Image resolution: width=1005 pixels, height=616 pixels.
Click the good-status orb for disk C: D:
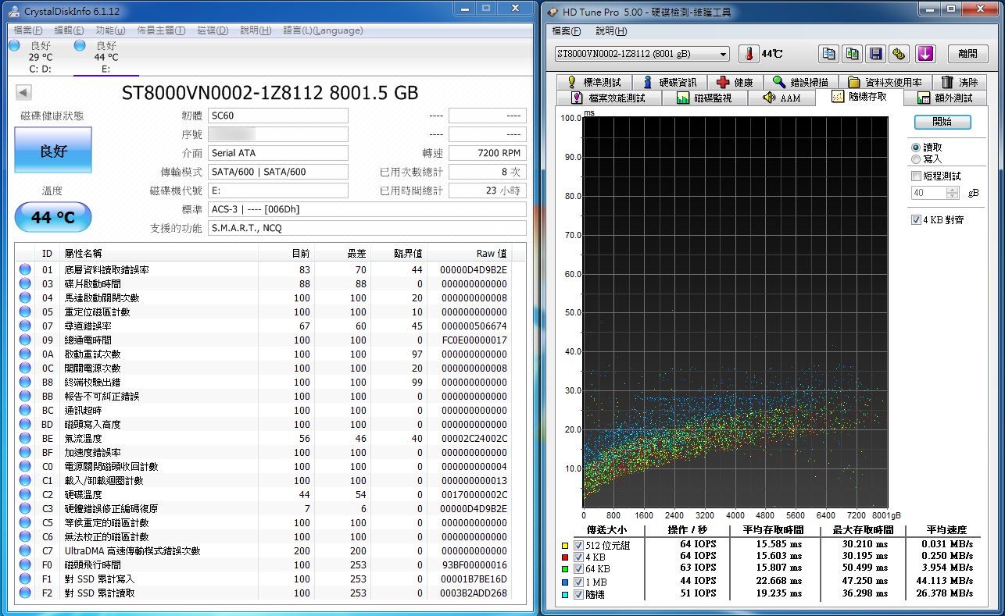point(14,46)
